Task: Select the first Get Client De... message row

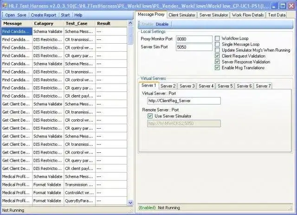Action: (17, 104)
